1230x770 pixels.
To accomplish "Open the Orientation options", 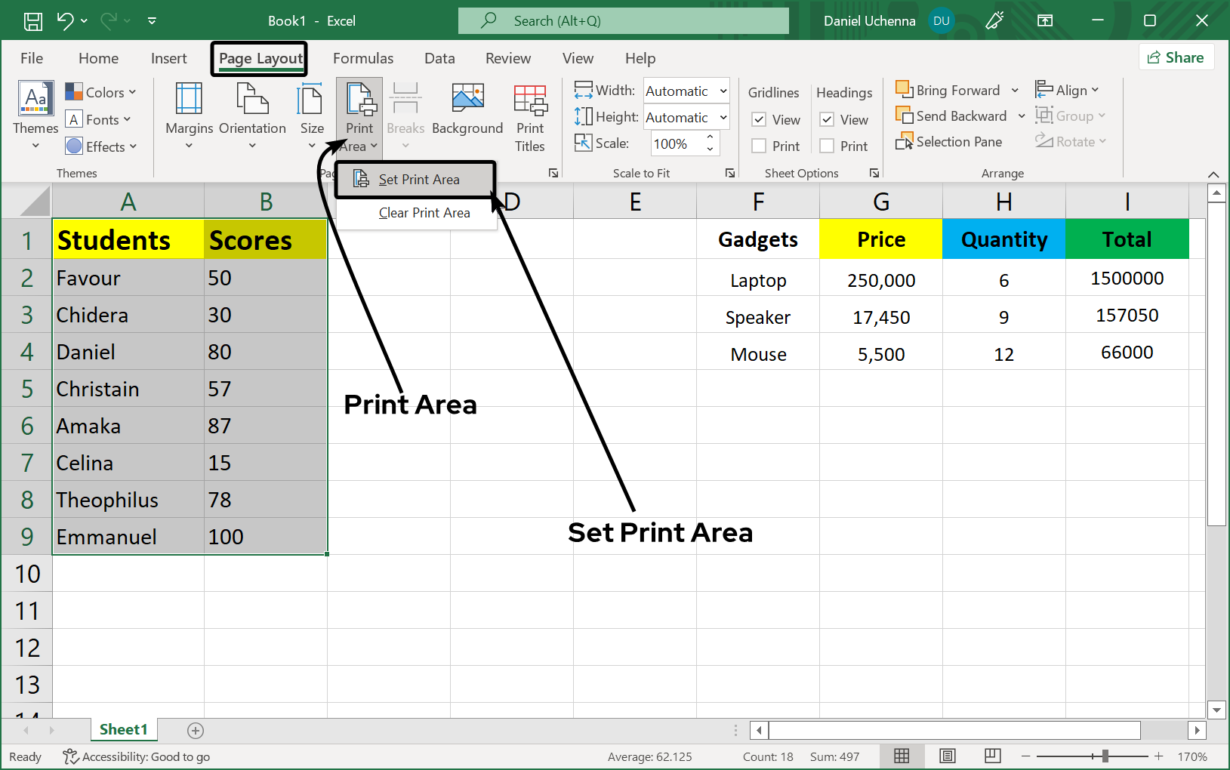I will coord(251,113).
